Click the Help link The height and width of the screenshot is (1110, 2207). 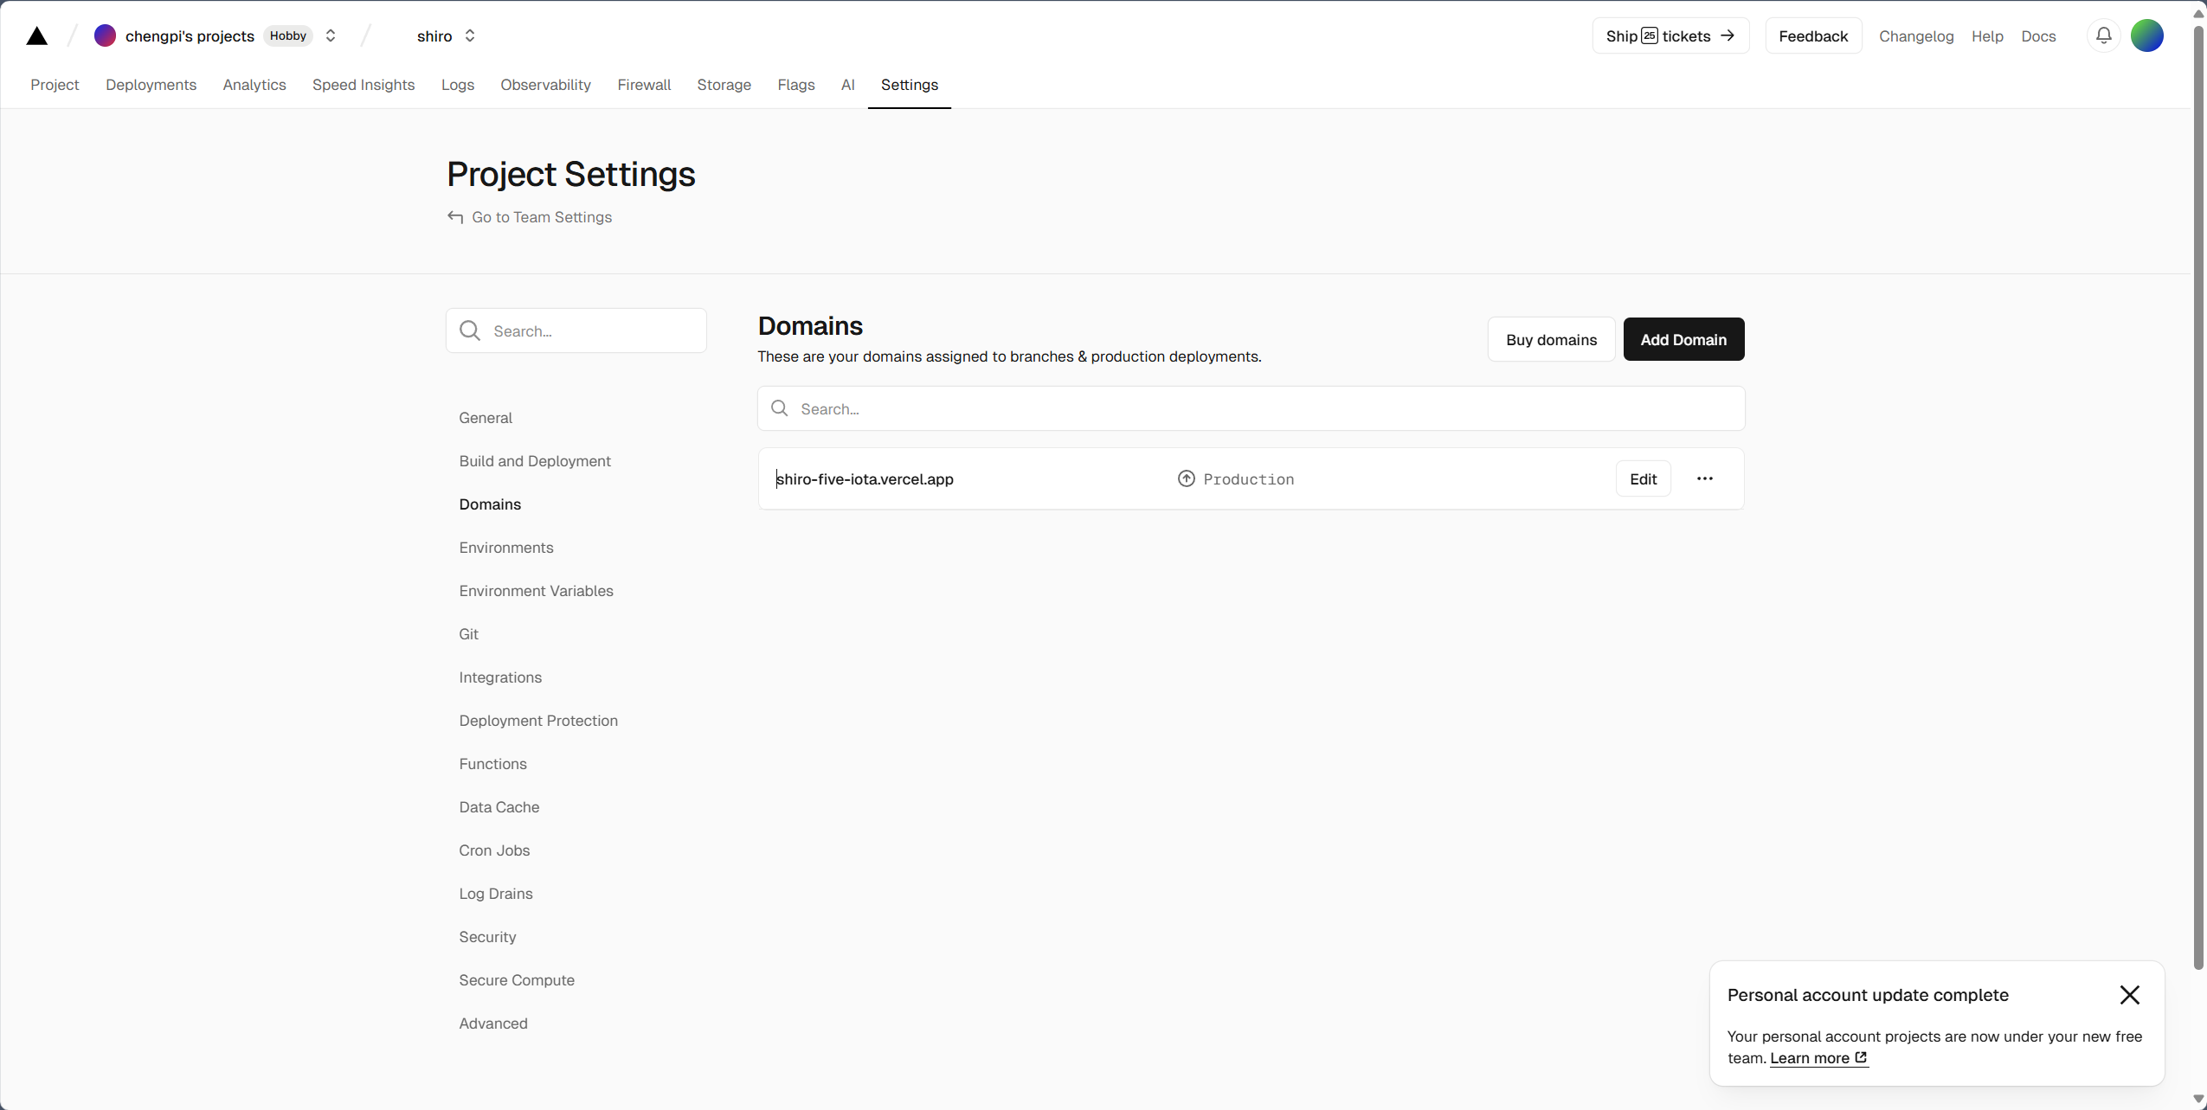pos(1988,36)
